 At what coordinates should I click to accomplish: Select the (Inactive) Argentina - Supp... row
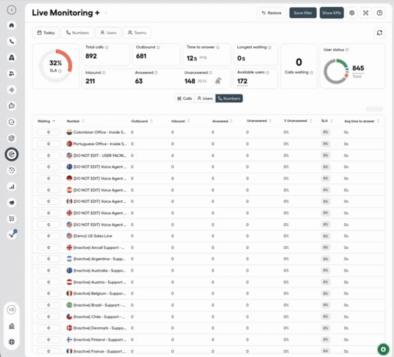[x=209, y=259]
